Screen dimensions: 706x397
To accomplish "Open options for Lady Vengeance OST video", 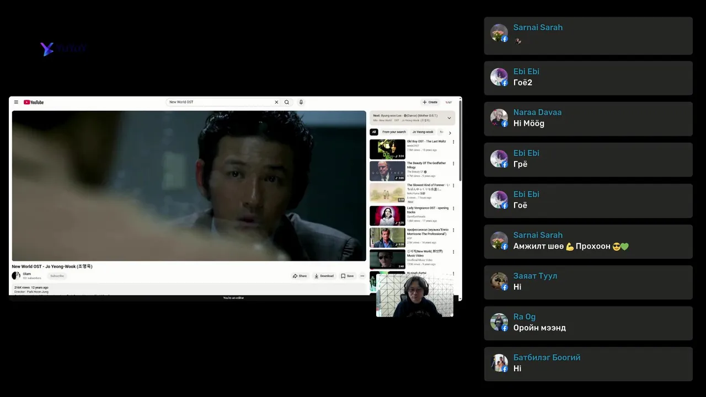I will 453,208.
